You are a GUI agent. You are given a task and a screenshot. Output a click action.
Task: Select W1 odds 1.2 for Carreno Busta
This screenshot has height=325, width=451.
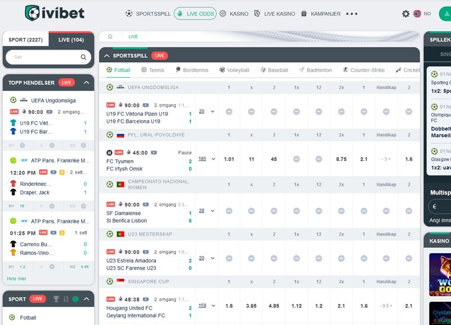click(x=23, y=266)
